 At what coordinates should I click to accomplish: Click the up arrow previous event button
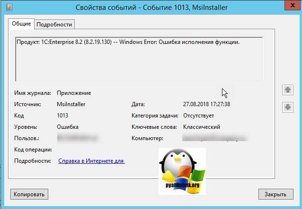click(288, 90)
